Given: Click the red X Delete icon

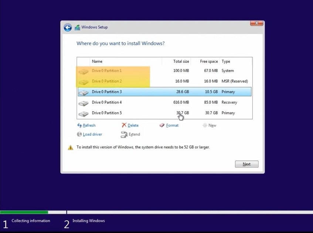Looking at the screenshot, I should 124,125.
